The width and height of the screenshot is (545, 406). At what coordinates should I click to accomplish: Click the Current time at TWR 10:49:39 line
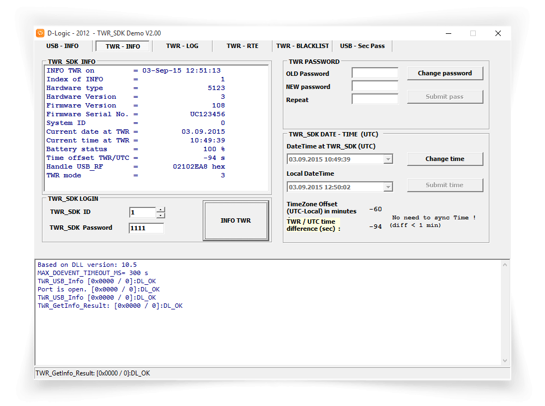tap(136, 140)
